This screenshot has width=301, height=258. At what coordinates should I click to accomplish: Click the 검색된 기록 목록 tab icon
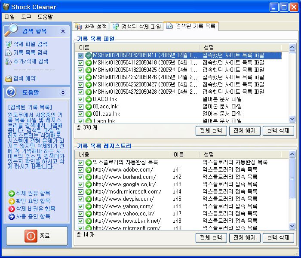click(170, 26)
